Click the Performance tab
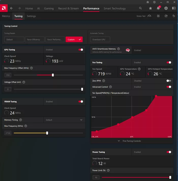 pos(91,8)
